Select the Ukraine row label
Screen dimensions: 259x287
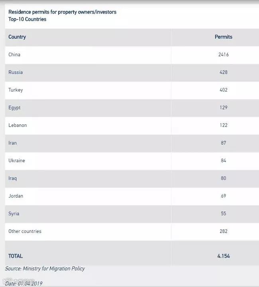pyautogui.click(x=17, y=161)
